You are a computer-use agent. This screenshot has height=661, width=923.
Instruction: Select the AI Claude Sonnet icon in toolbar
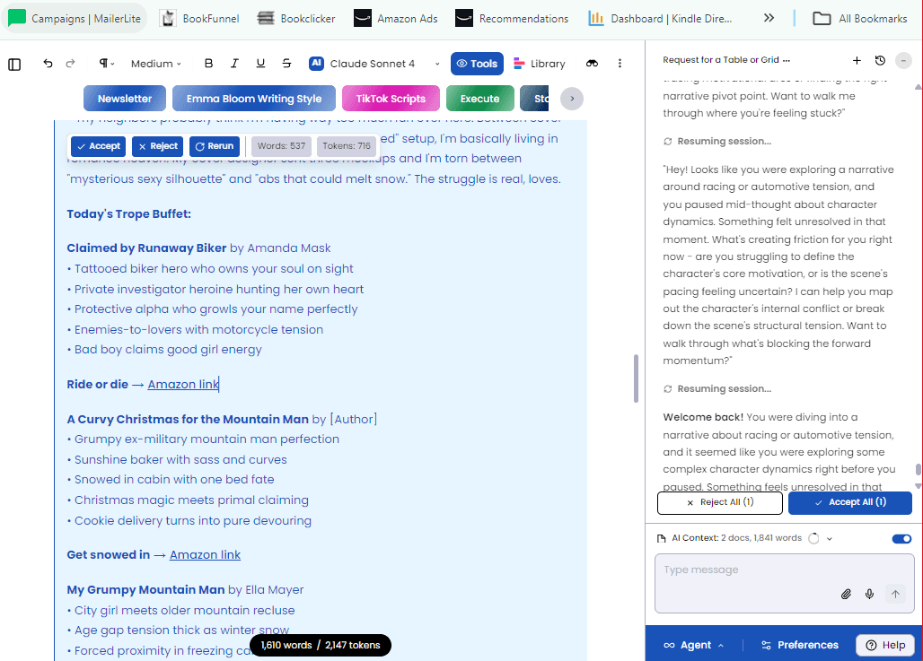coord(317,64)
